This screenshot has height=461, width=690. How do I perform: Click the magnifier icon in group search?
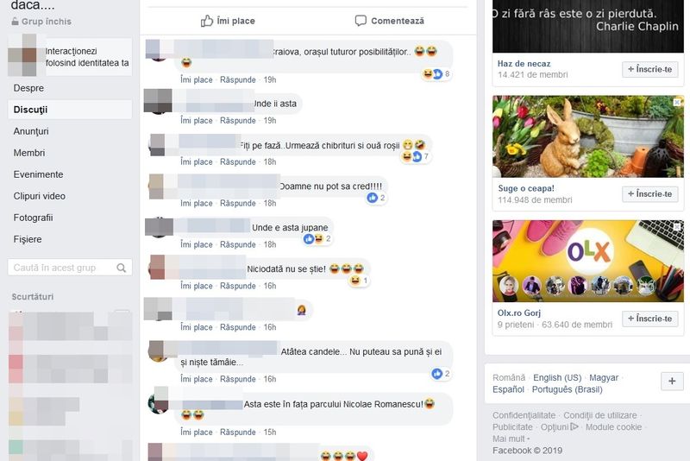(x=121, y=268)
